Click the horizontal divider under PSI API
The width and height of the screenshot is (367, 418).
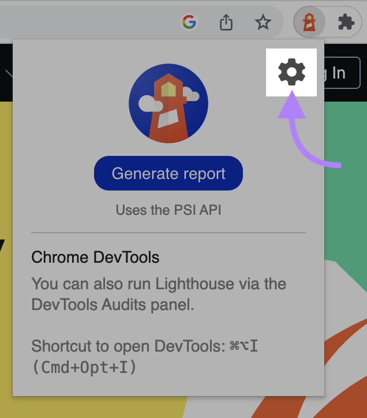[168, 233]
